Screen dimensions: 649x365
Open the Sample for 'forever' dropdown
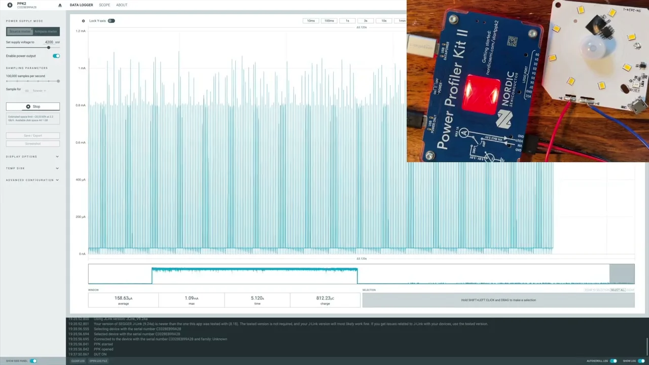[39, 91]
